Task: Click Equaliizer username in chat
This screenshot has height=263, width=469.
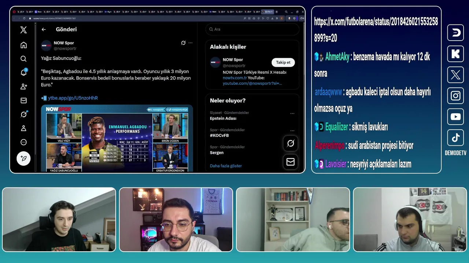Action: (336, 127)
